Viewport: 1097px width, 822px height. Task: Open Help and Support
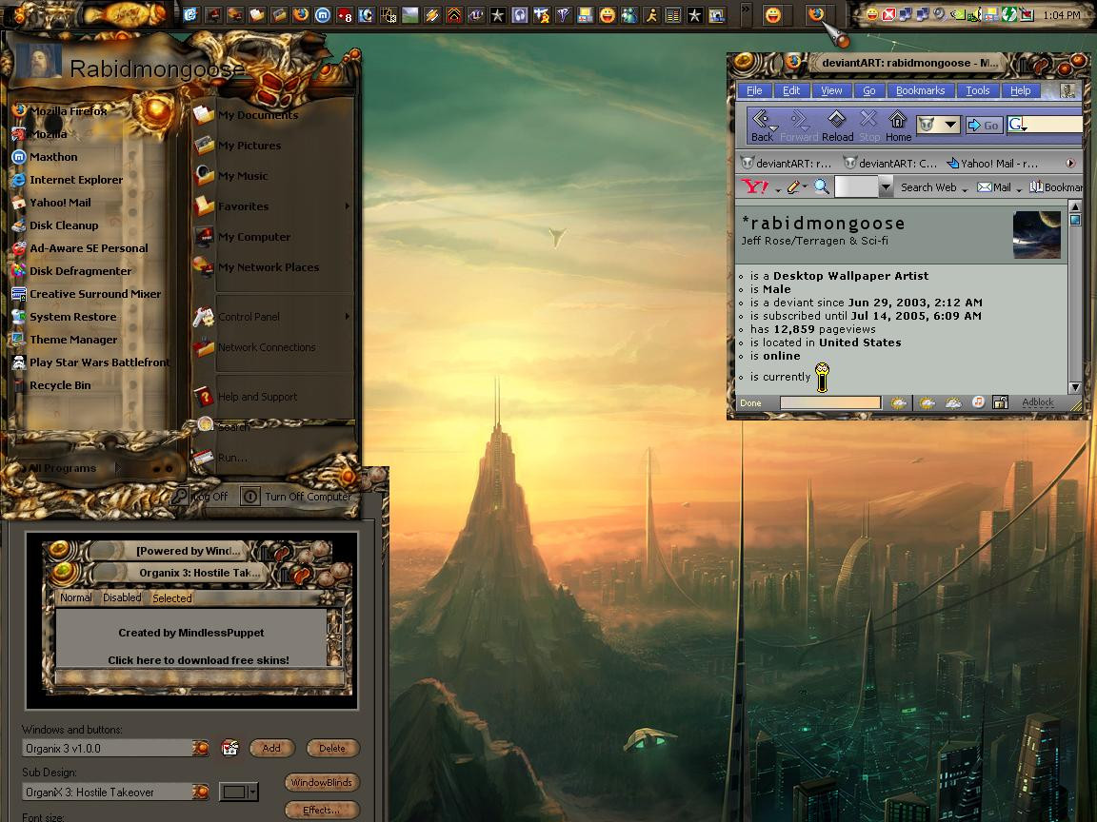pos(246,397)
